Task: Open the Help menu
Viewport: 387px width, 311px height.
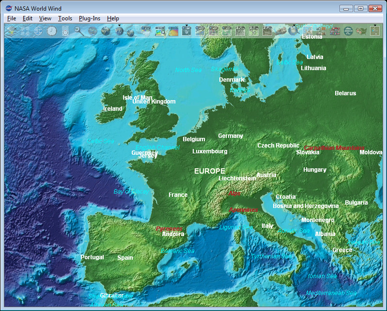Action: pyautogui.click(x=113, y=18)
